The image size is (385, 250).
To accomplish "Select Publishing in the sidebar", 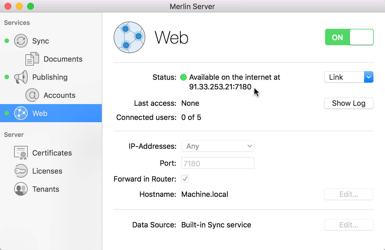I will coord(51,77).
